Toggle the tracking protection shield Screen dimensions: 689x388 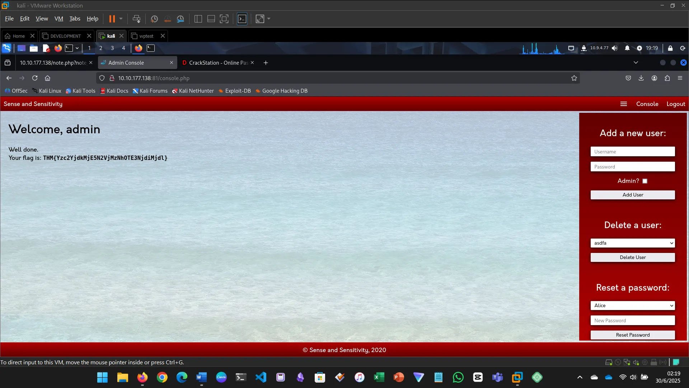(102, 78)
